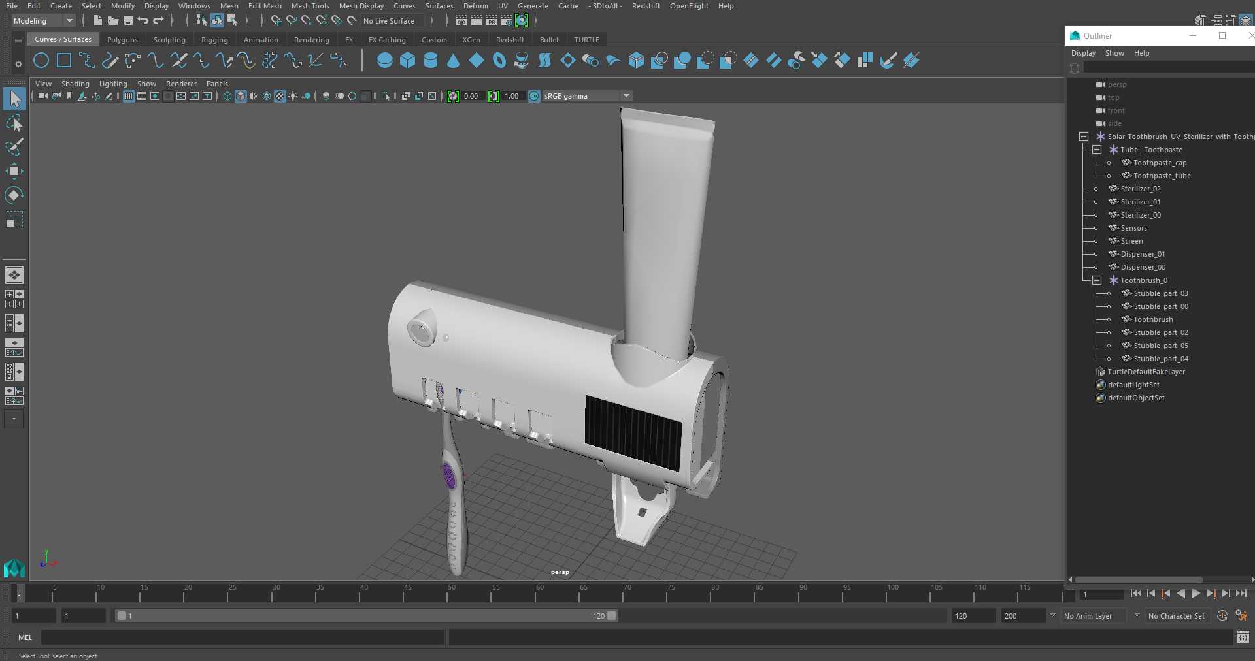Switch to the Rigging shelf tab
The height and width of the screenshot is (661, 1255).
214,40
